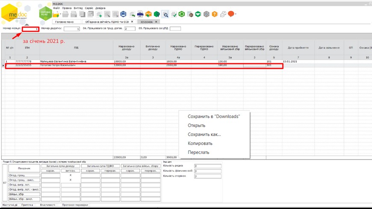
Task: Click the document check mark icon
Action: pos(174,15)
